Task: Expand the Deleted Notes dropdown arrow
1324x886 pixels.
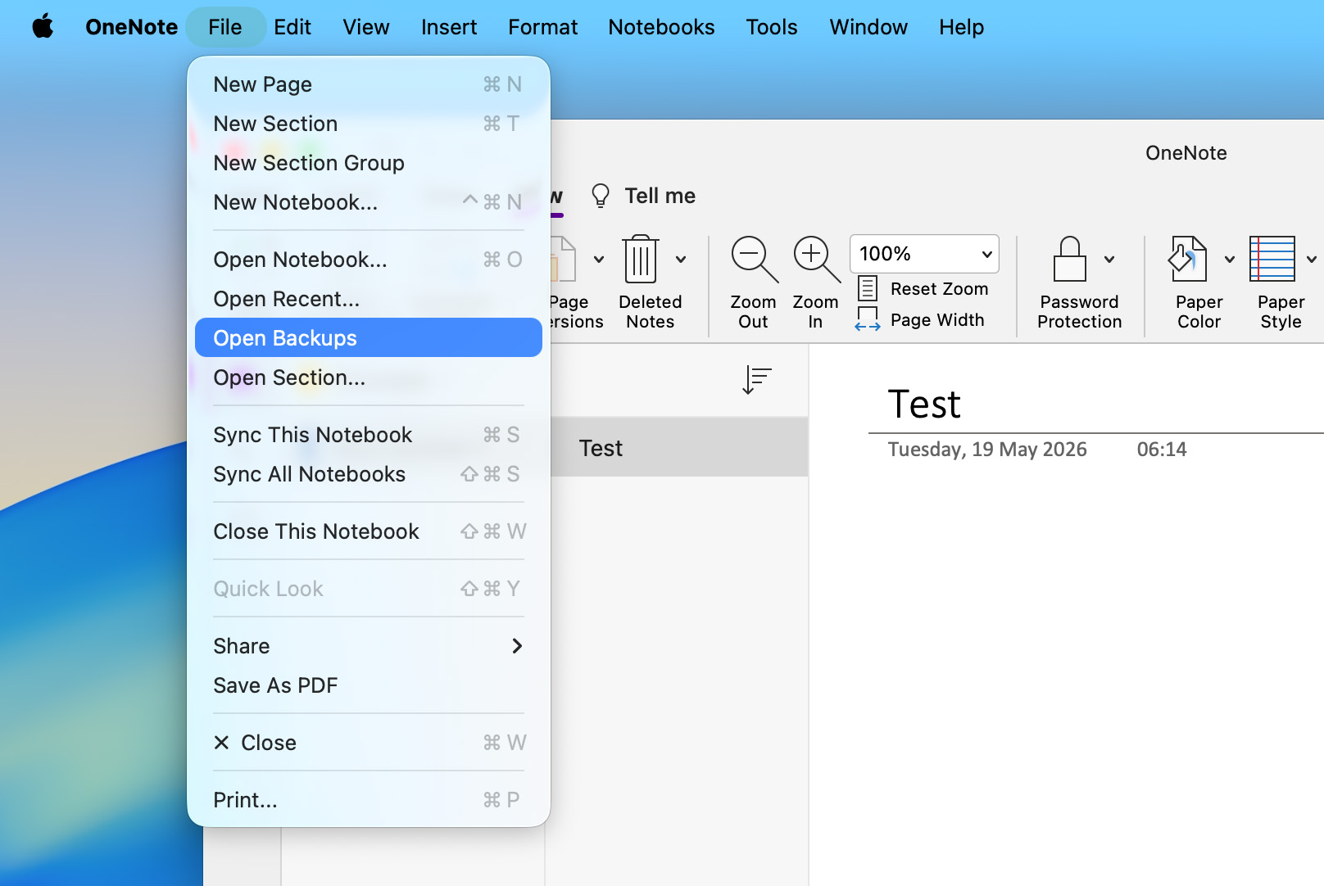Action: (x=681, y=260)
